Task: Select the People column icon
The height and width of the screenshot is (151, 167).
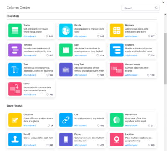Action: 66,31
